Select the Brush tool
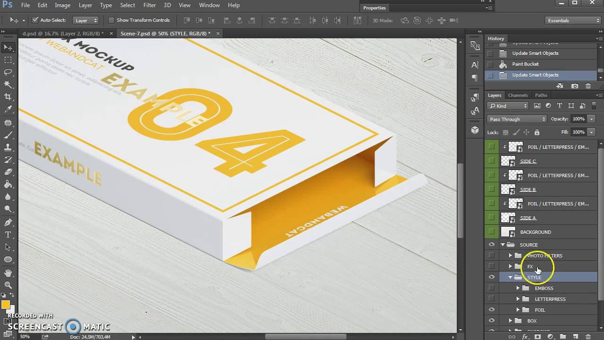 (8, 135)
